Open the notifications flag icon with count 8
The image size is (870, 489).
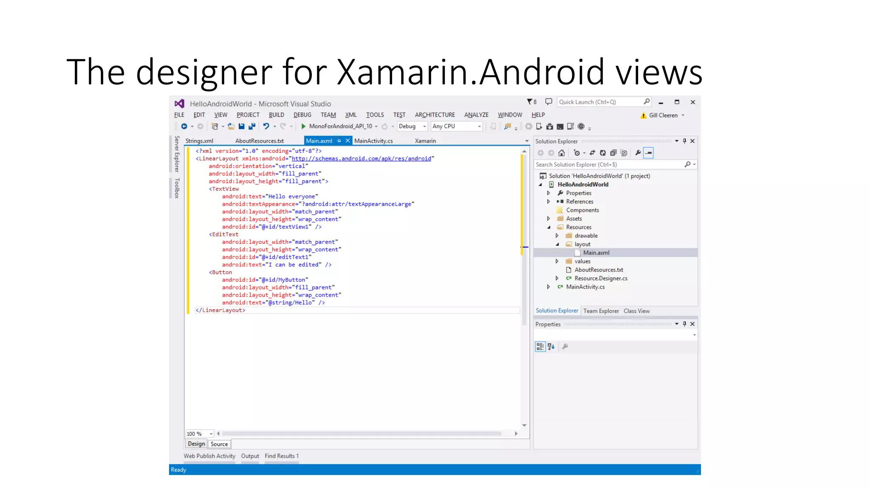click(532, 102)
